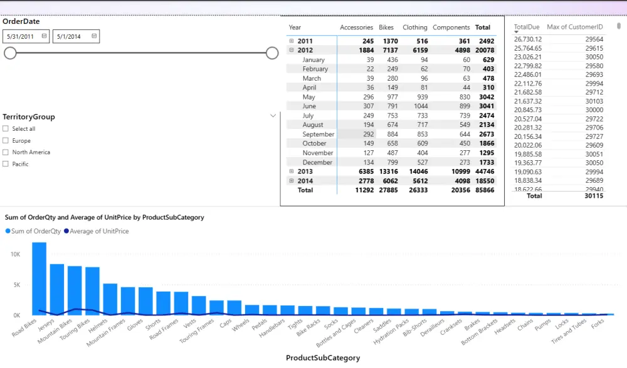Viewport: 627px width, 368px height.
Task: Sort by Max of CustomerID header
Action: click(x=574, y=27)
